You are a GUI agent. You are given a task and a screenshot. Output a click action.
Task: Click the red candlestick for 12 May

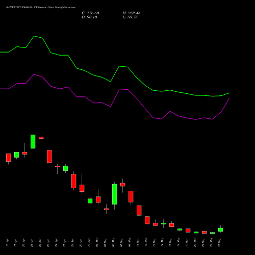point(147,220)
